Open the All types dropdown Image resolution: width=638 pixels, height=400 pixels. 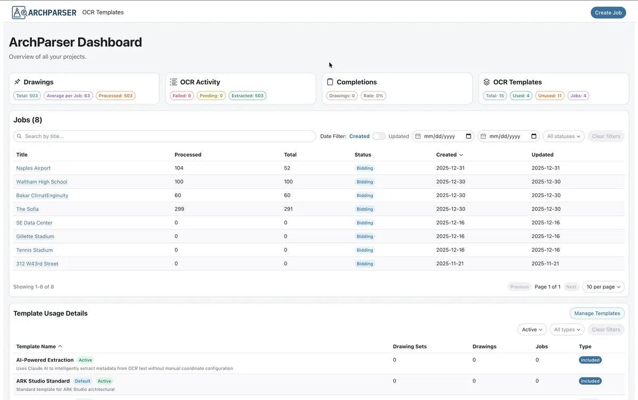[567, 329]
